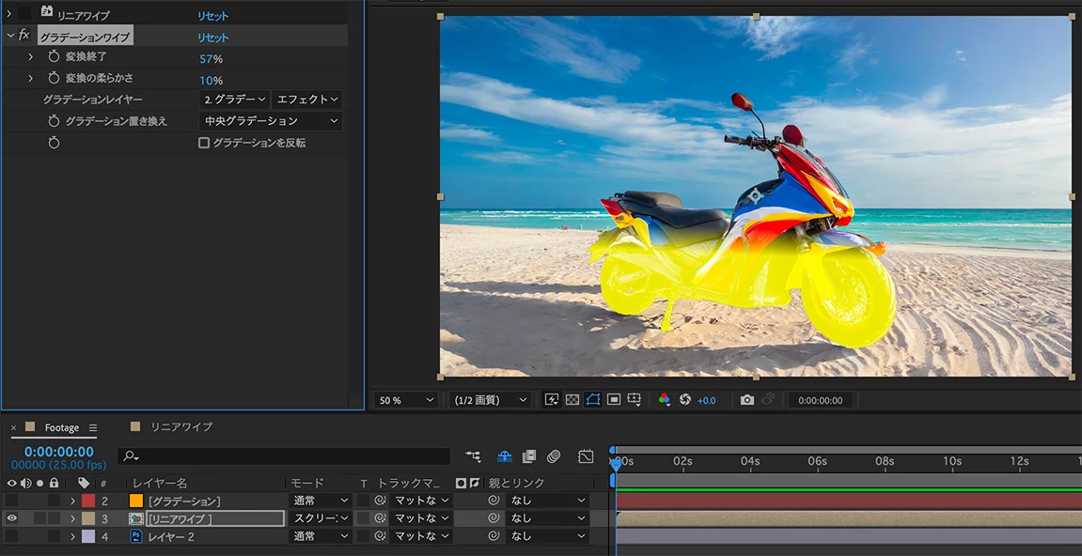This screenshot has width=1082, height=556.
Task: Click the red label swatch of layer 2
Action: click(x=88, y=501)
